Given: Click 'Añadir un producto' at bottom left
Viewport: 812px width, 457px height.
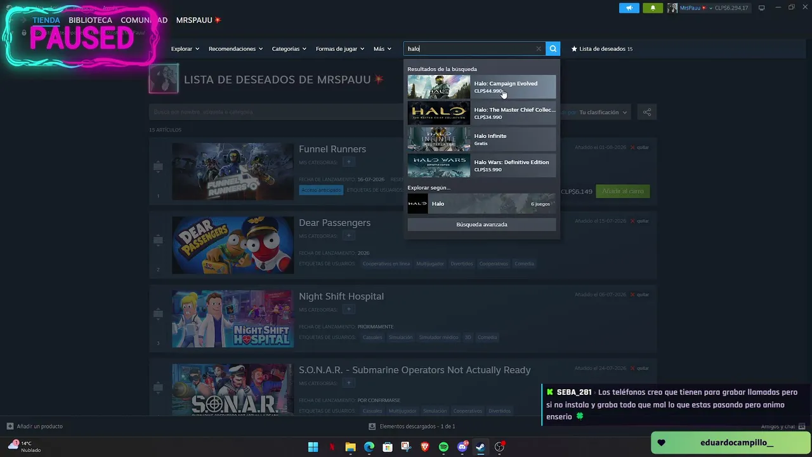Looking at the screenshot, I should click(35, 427).
